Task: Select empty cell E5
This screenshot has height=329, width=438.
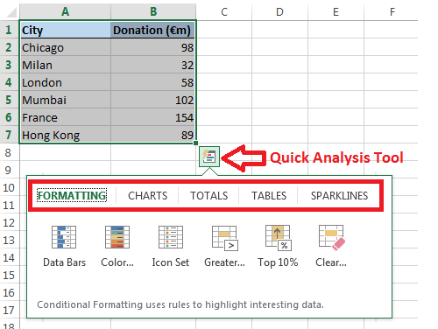Action: click(x=336, y=100)
